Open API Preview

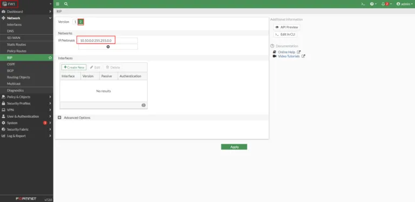click(286, 27)
